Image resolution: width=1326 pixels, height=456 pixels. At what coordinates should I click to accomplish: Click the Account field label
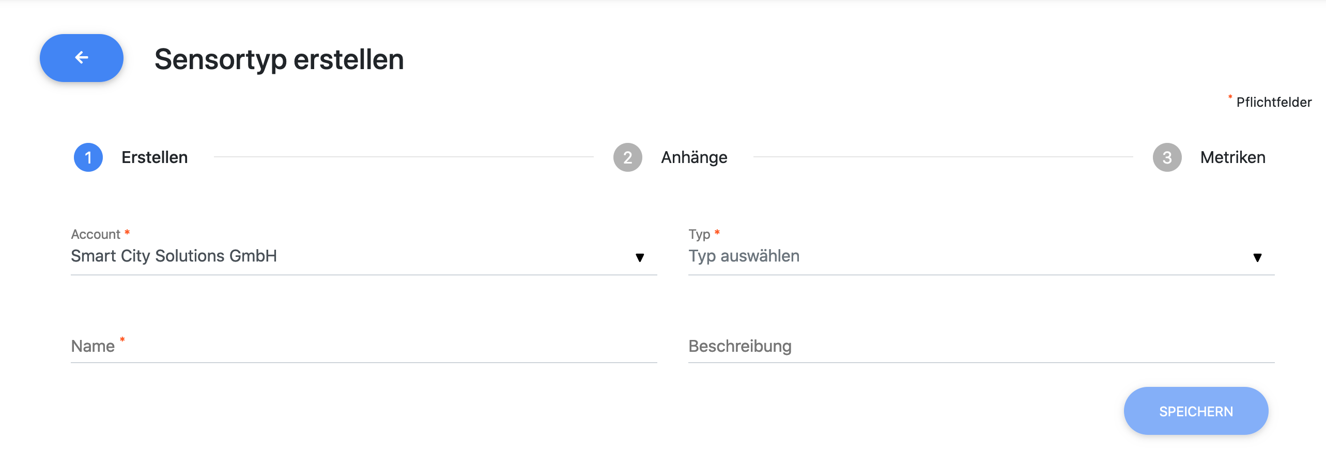coord(96,234)
